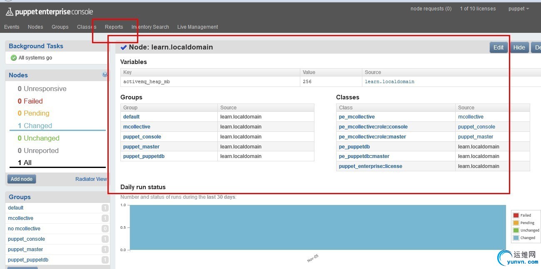Viewport: 541px width, 269px height.
Task: Open the Radiator View link
Action: click(x=91, y=179)
